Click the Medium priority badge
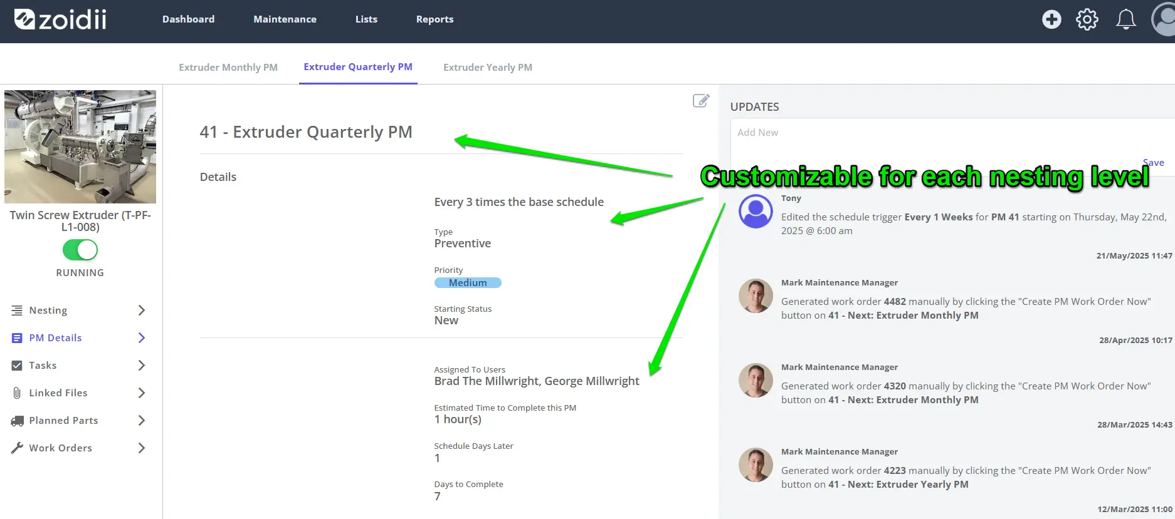The image size is (1175, 519). click(468, 283)
